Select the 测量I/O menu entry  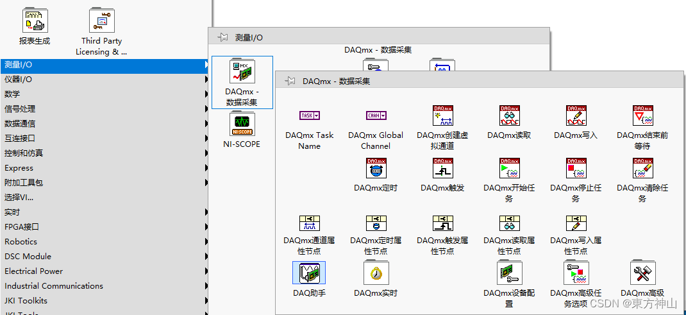(105, 65)
